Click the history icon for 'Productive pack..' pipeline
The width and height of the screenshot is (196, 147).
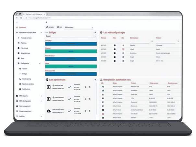[90, 87]
